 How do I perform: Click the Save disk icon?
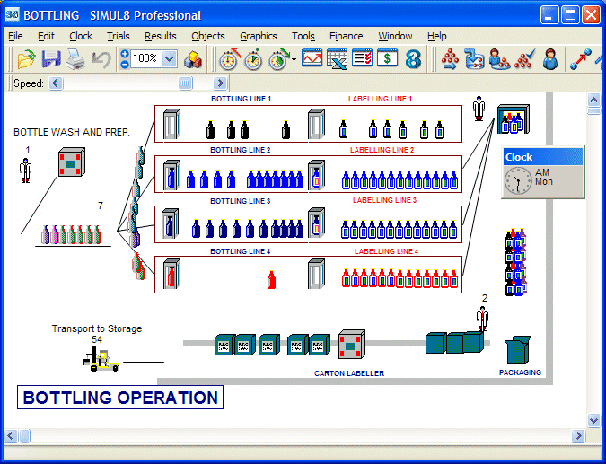51,59
